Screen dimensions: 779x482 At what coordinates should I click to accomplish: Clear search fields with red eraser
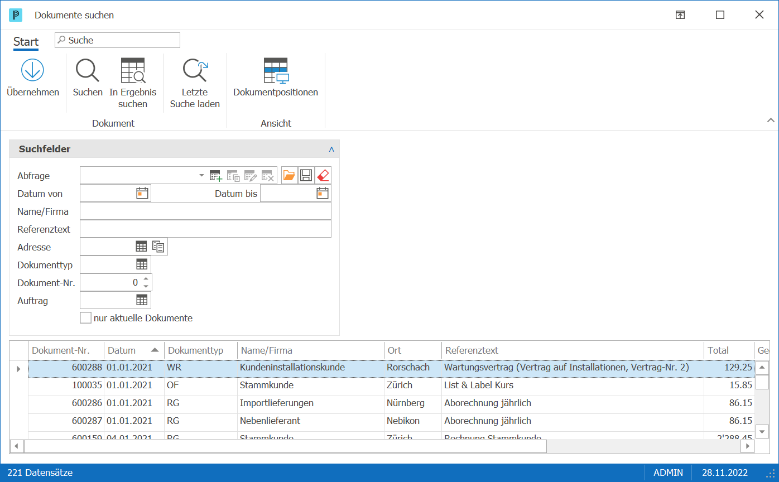tap(323, 176)
